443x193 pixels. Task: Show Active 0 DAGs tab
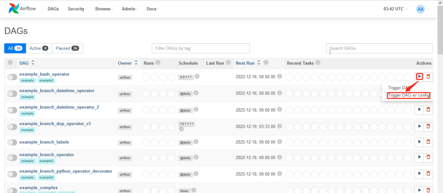(x=39, y=48)
